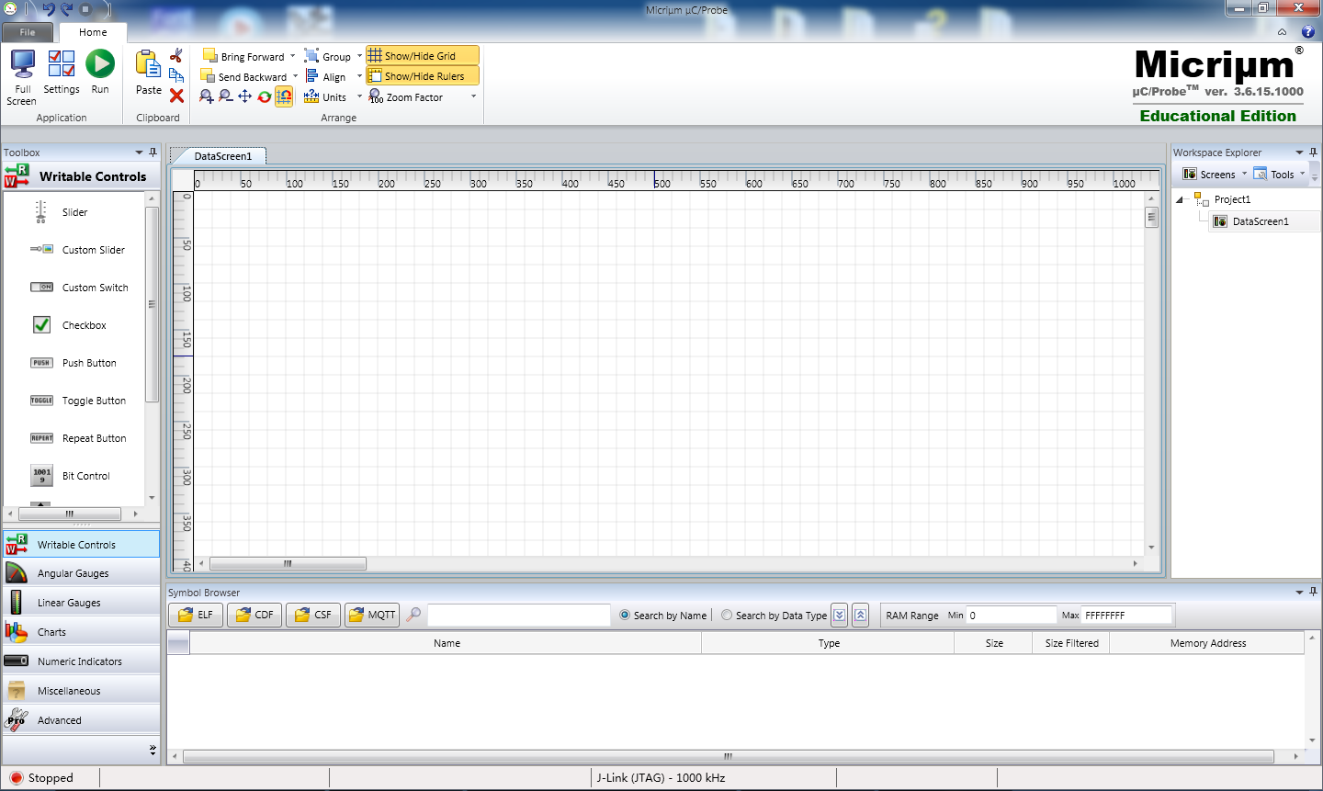This screenshot has width=1323, height=791.
Task: Open the Bring Forward dropdown arrow
Action: coord(293,56)
